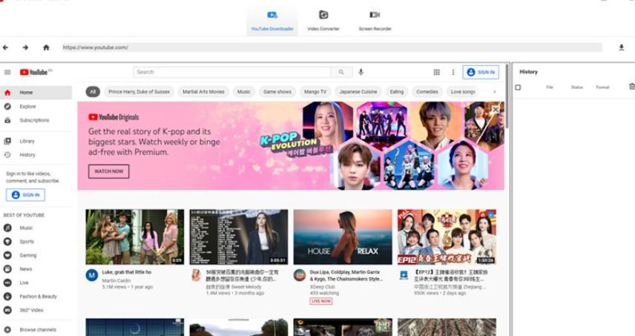Open the YouTube Downloader tab

click(x=272, y=21)
